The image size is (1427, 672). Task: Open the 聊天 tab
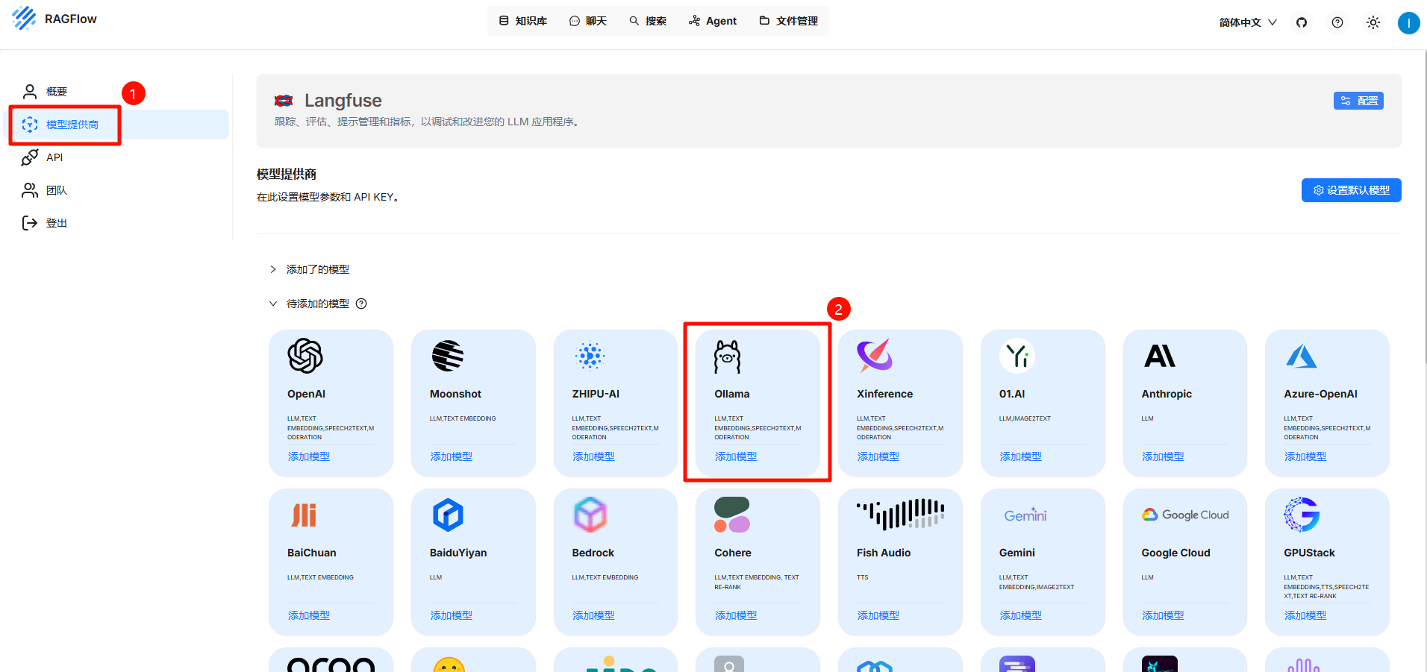pos(588,21)
